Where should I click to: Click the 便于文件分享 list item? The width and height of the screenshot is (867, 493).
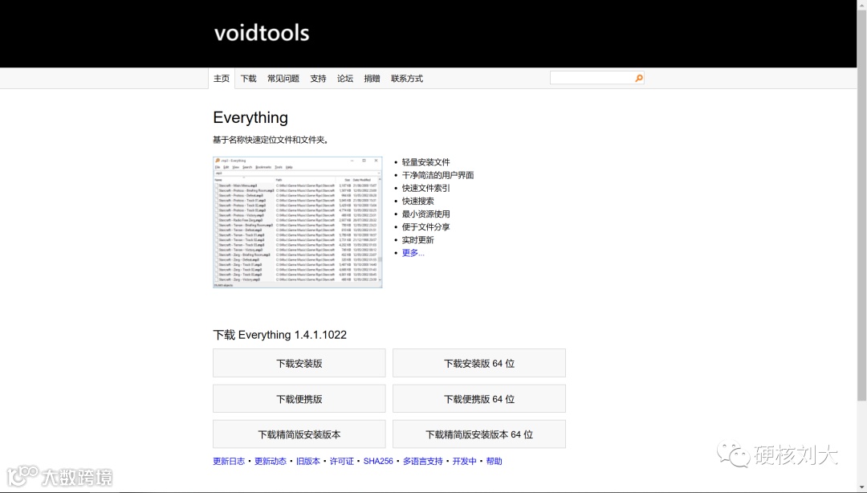425,227
